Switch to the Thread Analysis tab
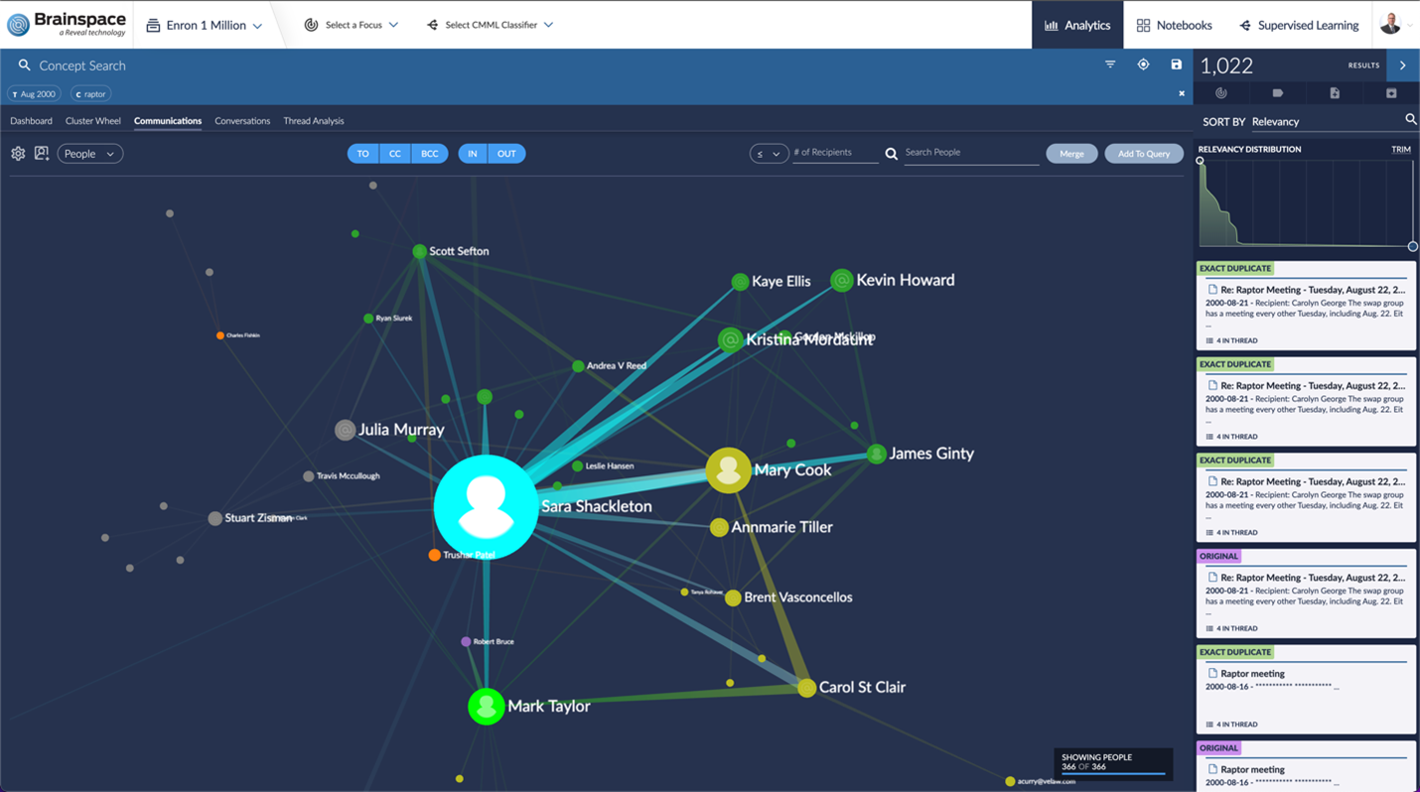The height and width of the screenshot is (792, 1420). click(314, 121)
